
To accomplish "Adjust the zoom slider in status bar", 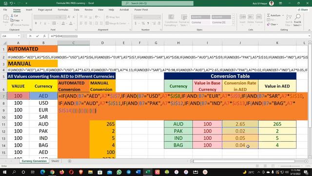I will [x=291, y=166].
